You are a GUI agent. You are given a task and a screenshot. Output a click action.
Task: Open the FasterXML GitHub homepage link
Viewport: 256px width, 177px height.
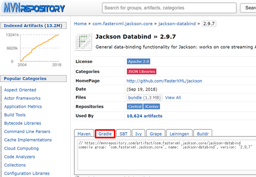(x=164, y=81)
